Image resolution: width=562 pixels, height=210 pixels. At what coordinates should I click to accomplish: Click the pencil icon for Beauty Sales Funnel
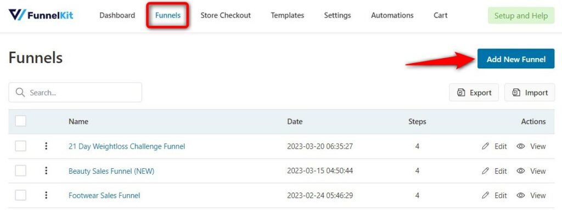pyautogui.click(x=485, y=171)
